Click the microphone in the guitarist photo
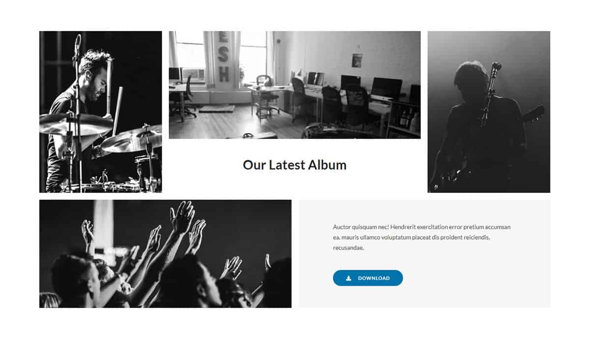Screen dimensions: 590x339 click(495, 68)
